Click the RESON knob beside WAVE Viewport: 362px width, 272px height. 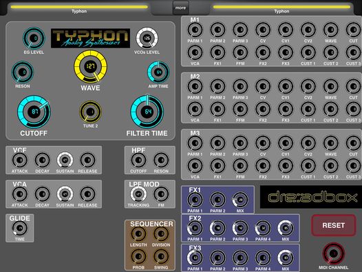(23, 72)
